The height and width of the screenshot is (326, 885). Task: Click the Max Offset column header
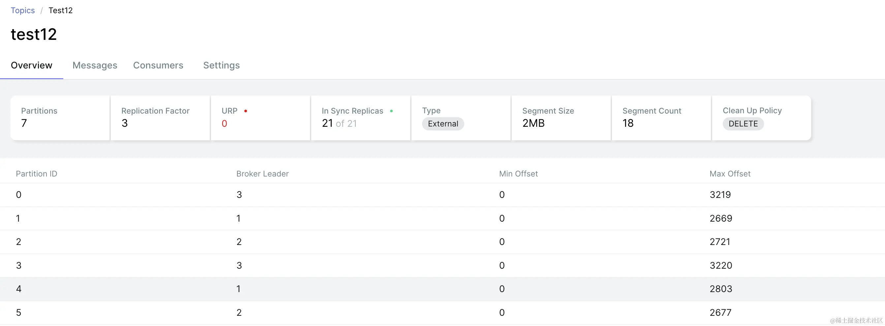click(730, 174)
